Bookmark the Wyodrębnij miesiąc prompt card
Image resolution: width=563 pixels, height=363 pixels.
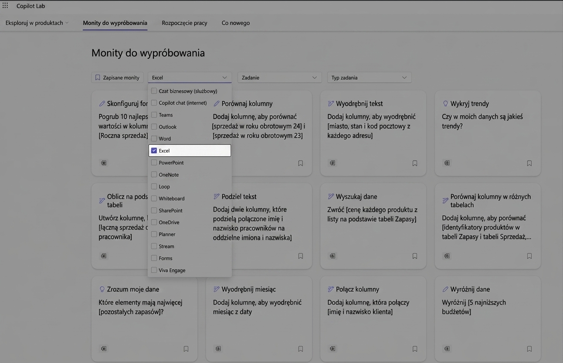click(300, 349)
